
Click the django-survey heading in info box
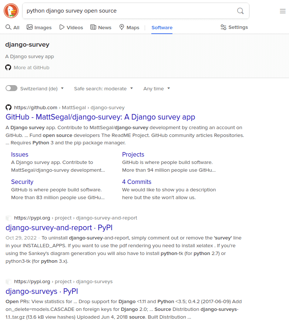(x=27, y=44)
